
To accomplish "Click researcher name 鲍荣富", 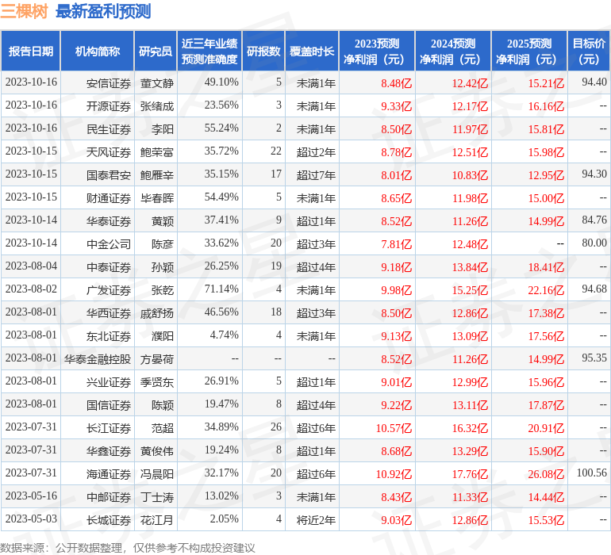I will point(157,152).
